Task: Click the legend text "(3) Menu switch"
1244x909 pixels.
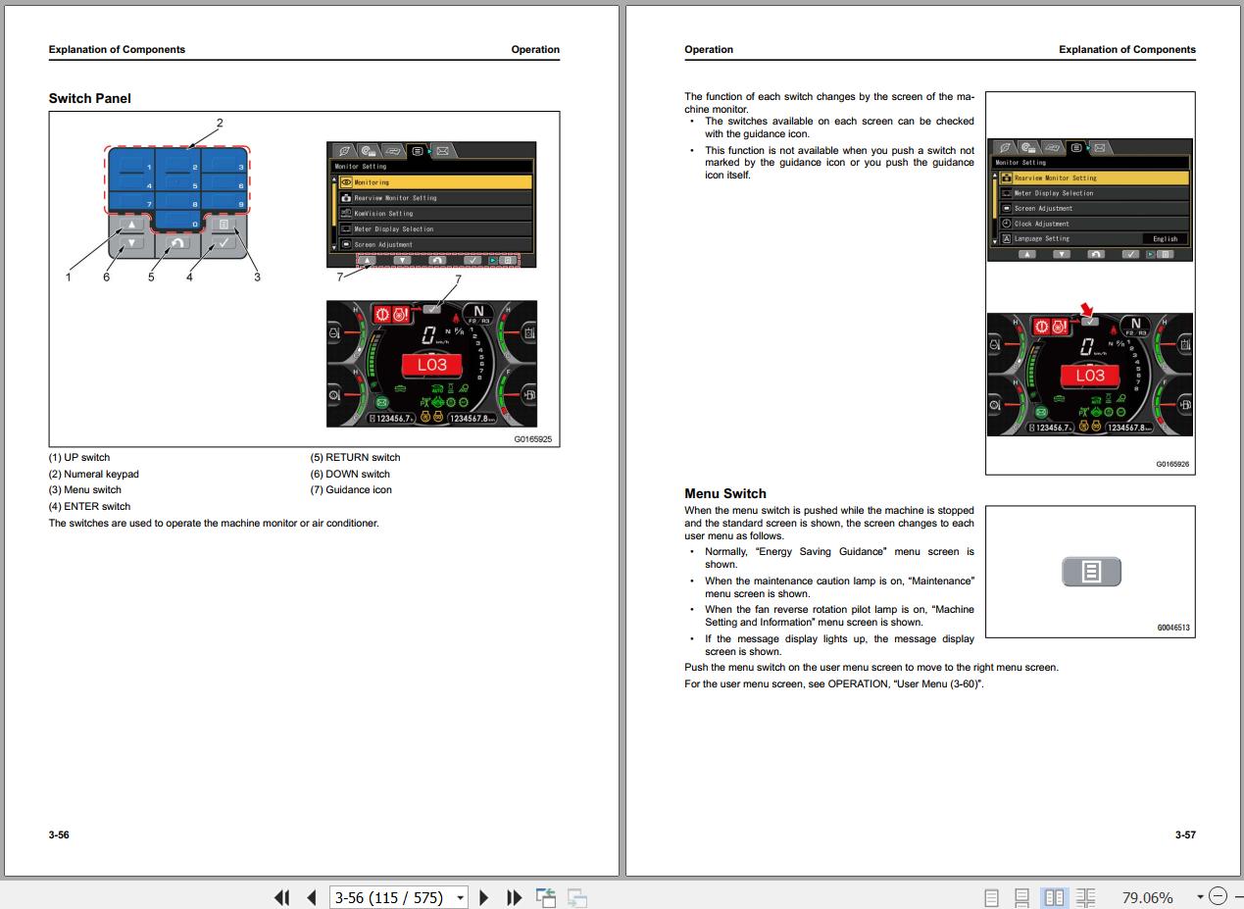Action: point(85,489)
